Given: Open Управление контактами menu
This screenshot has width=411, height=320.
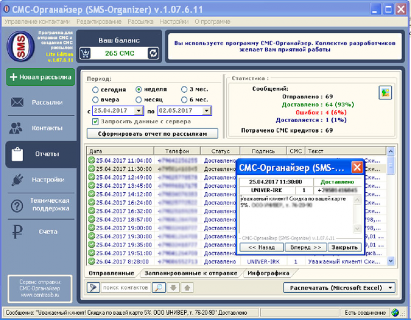Looking at the screenshot, I should 37,22.
